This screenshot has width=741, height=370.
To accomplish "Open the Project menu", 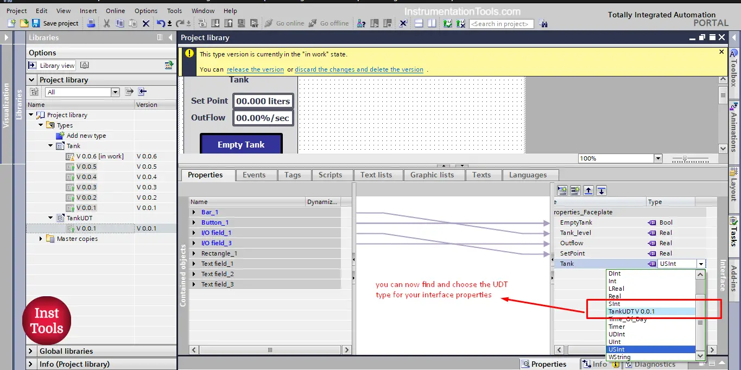I will click(17, 11).
